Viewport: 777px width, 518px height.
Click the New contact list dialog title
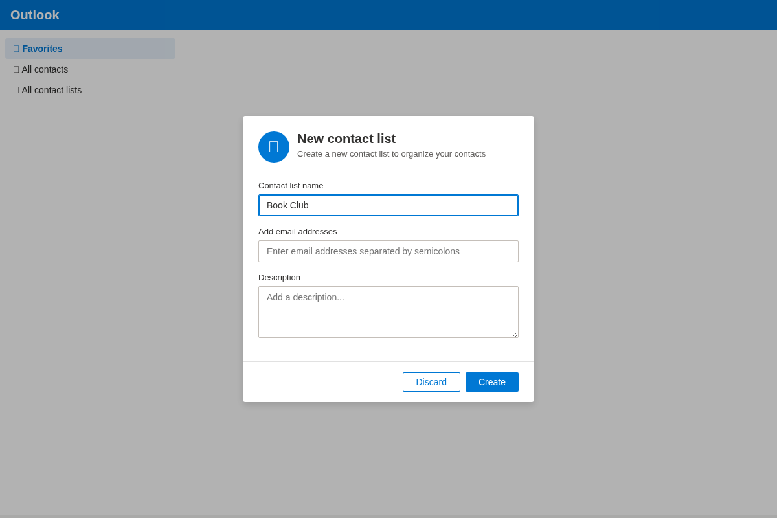click(346, 139)
